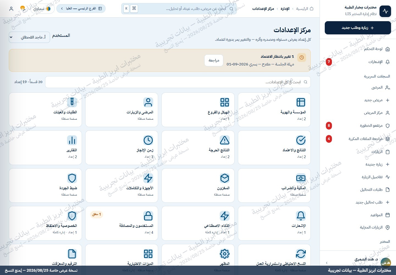Open the المالية والضرائب settings card

(x=274, y=186)
